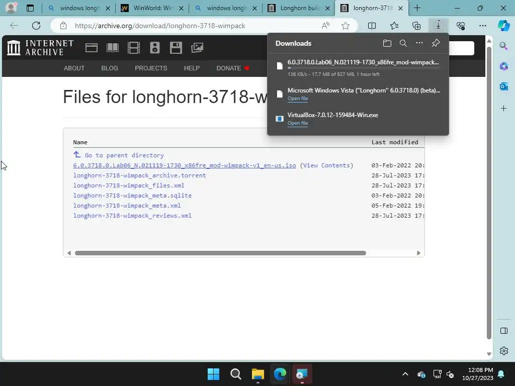Show hidden tray icons chevron
The height and width of the screenshot is (386, 515).
point(405,374)
